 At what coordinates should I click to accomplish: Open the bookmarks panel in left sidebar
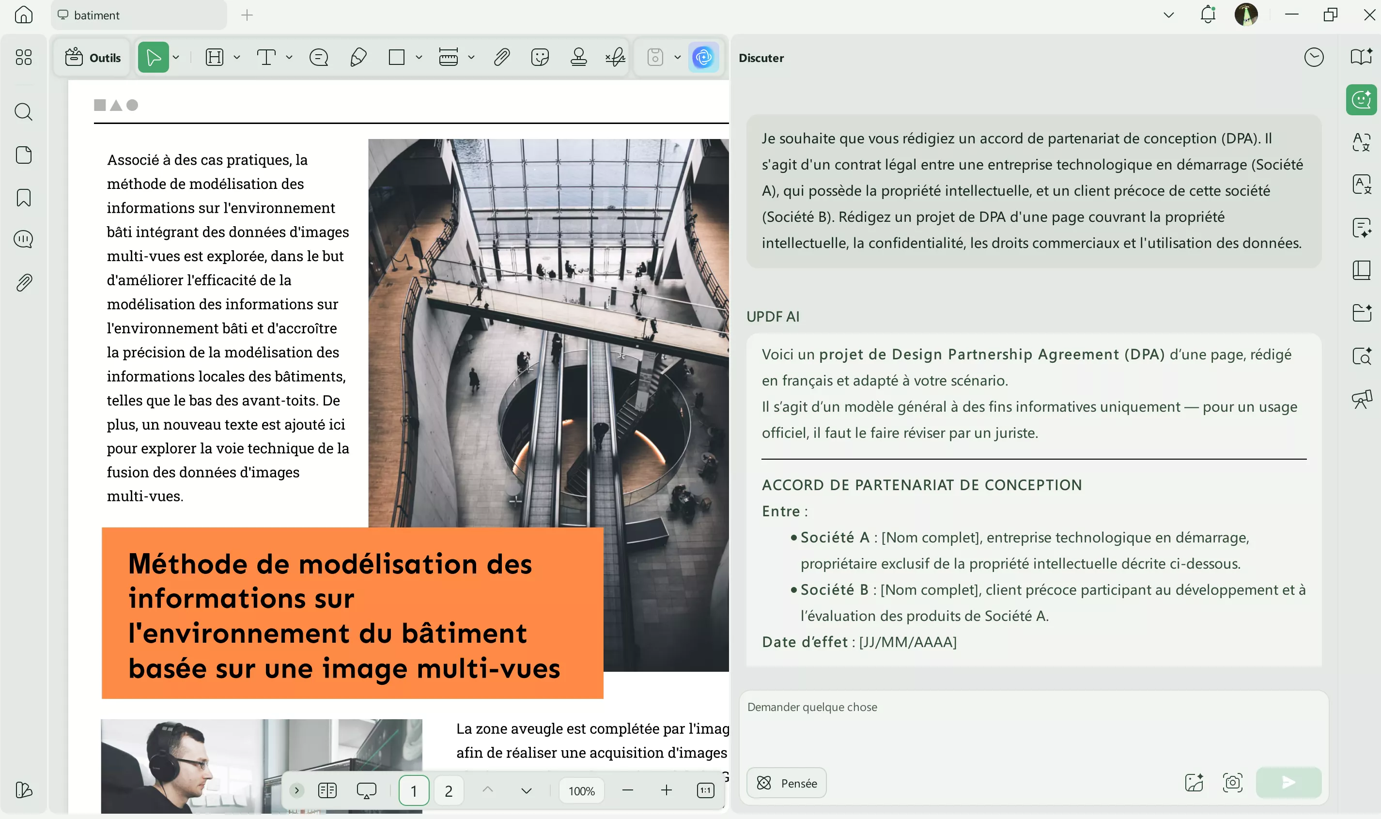(x=23, y=198)
